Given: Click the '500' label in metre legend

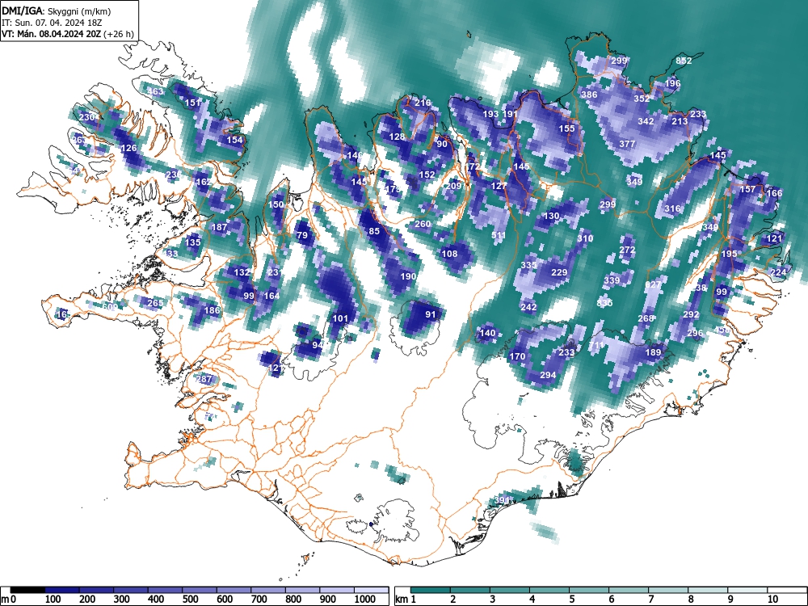Looking at the screenshot, I should [x=190, y=600].
